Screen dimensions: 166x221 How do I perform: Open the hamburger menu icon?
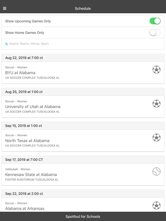pyautogui.click(x=5, y=8)
